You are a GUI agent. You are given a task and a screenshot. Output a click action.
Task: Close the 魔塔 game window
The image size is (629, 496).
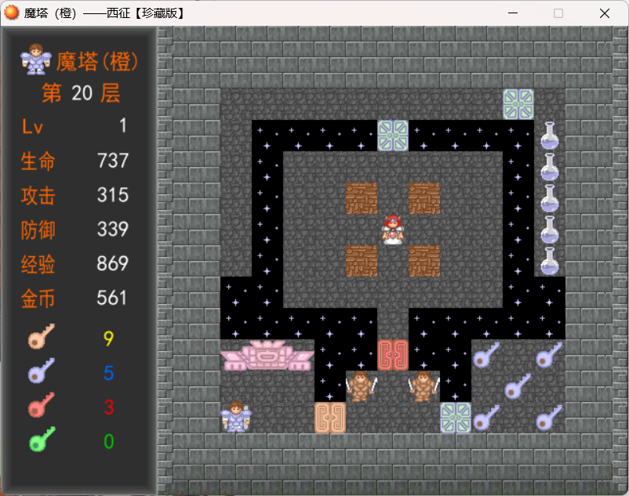605,13
